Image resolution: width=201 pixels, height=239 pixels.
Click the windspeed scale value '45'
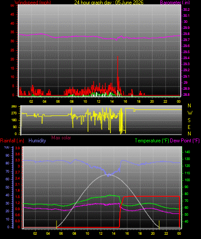[12, 15]
